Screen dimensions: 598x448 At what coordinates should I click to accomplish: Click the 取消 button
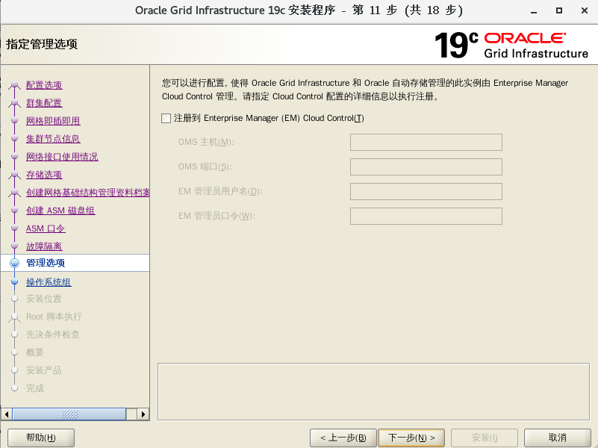557,438
